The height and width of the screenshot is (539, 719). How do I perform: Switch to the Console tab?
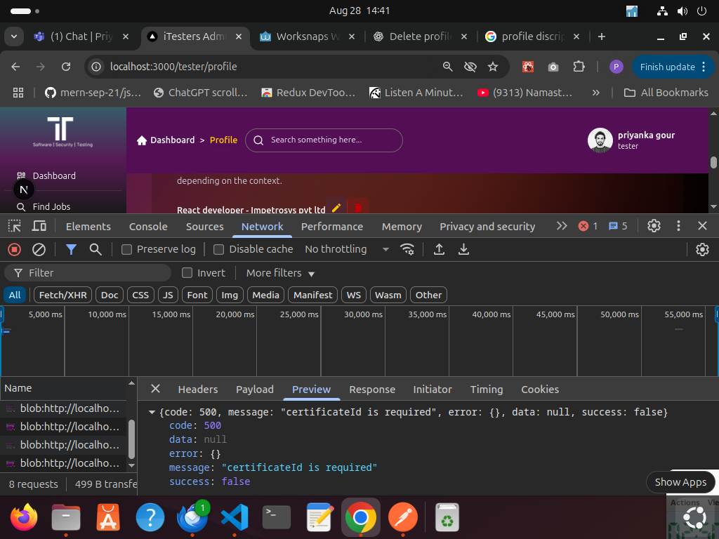(148, 226)
